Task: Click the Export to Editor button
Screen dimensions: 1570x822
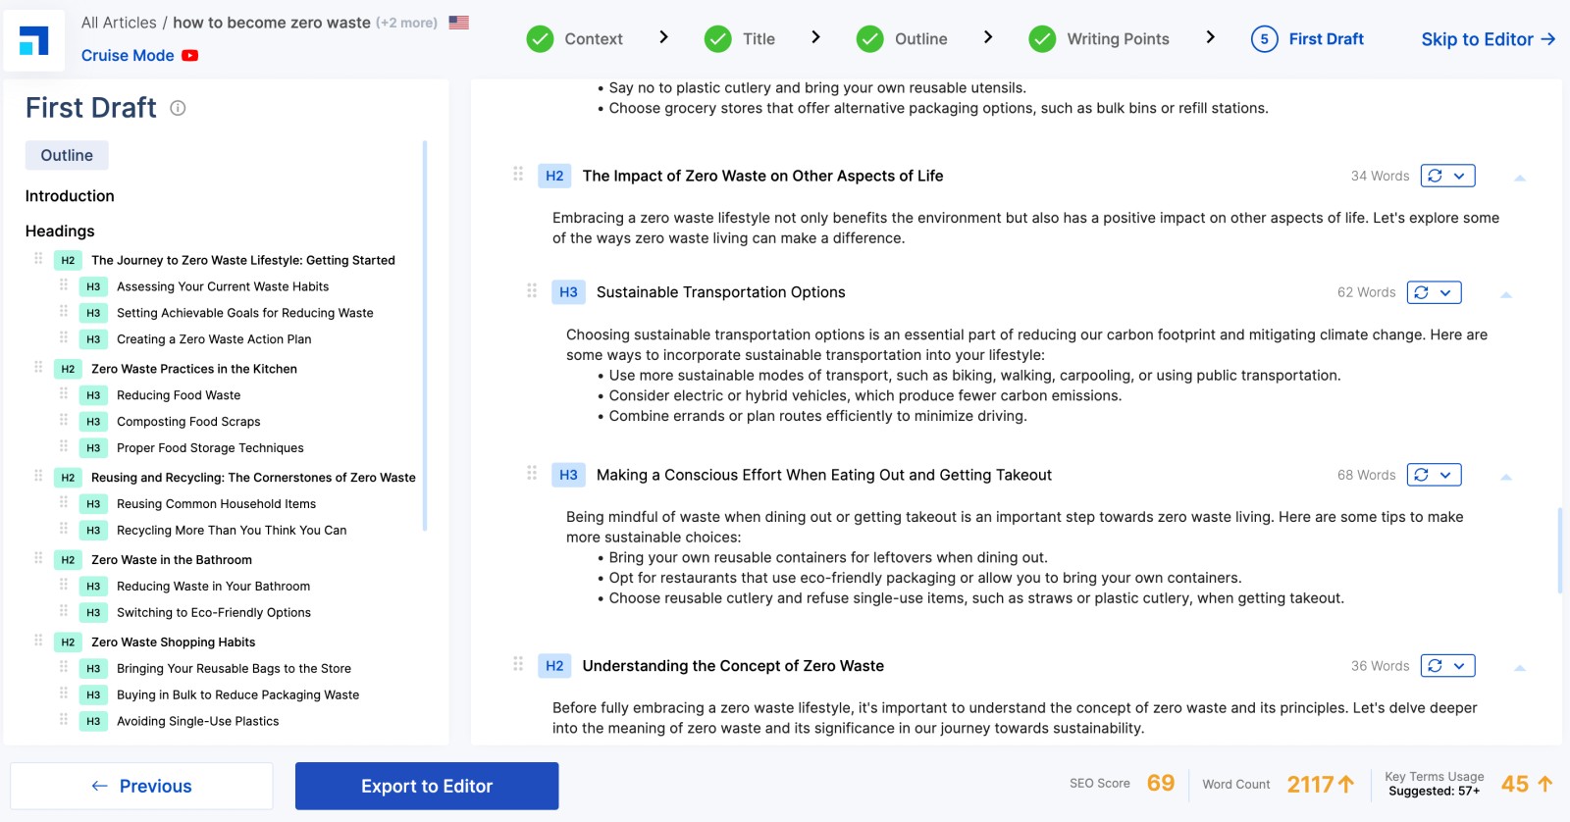Action: point(427,786)
